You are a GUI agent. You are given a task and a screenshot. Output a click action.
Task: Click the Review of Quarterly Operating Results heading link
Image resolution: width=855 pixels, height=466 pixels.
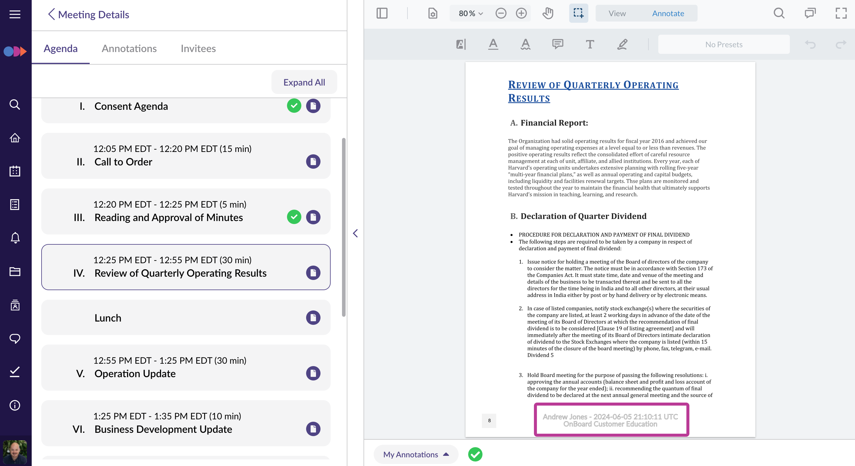(593, 91)
